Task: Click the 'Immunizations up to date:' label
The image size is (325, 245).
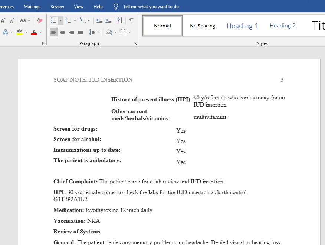Action: pos(87,150)
